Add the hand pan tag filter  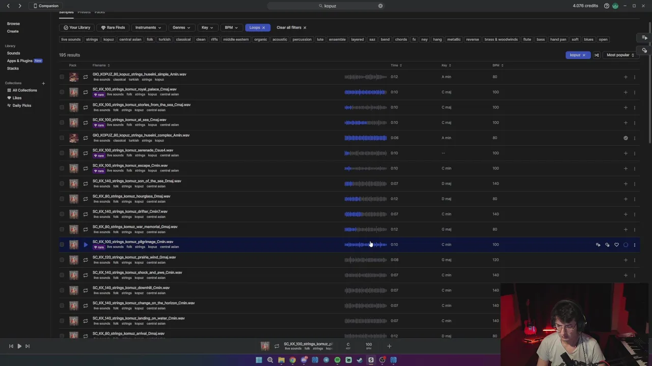click(558, 39)
